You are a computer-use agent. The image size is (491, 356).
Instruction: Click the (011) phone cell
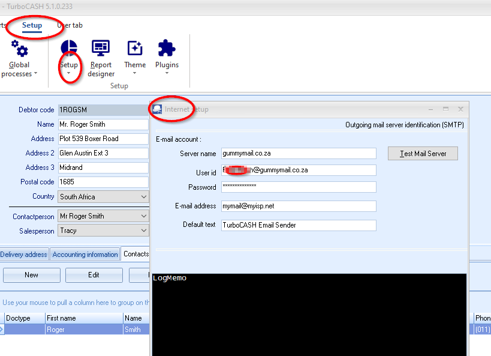coord(482,330)
